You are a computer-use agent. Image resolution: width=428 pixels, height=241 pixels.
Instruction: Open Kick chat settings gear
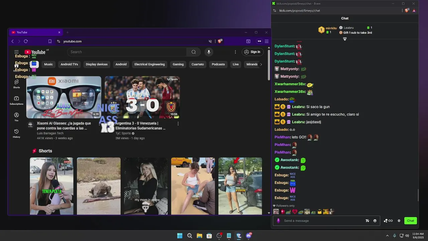click(399, 221)
